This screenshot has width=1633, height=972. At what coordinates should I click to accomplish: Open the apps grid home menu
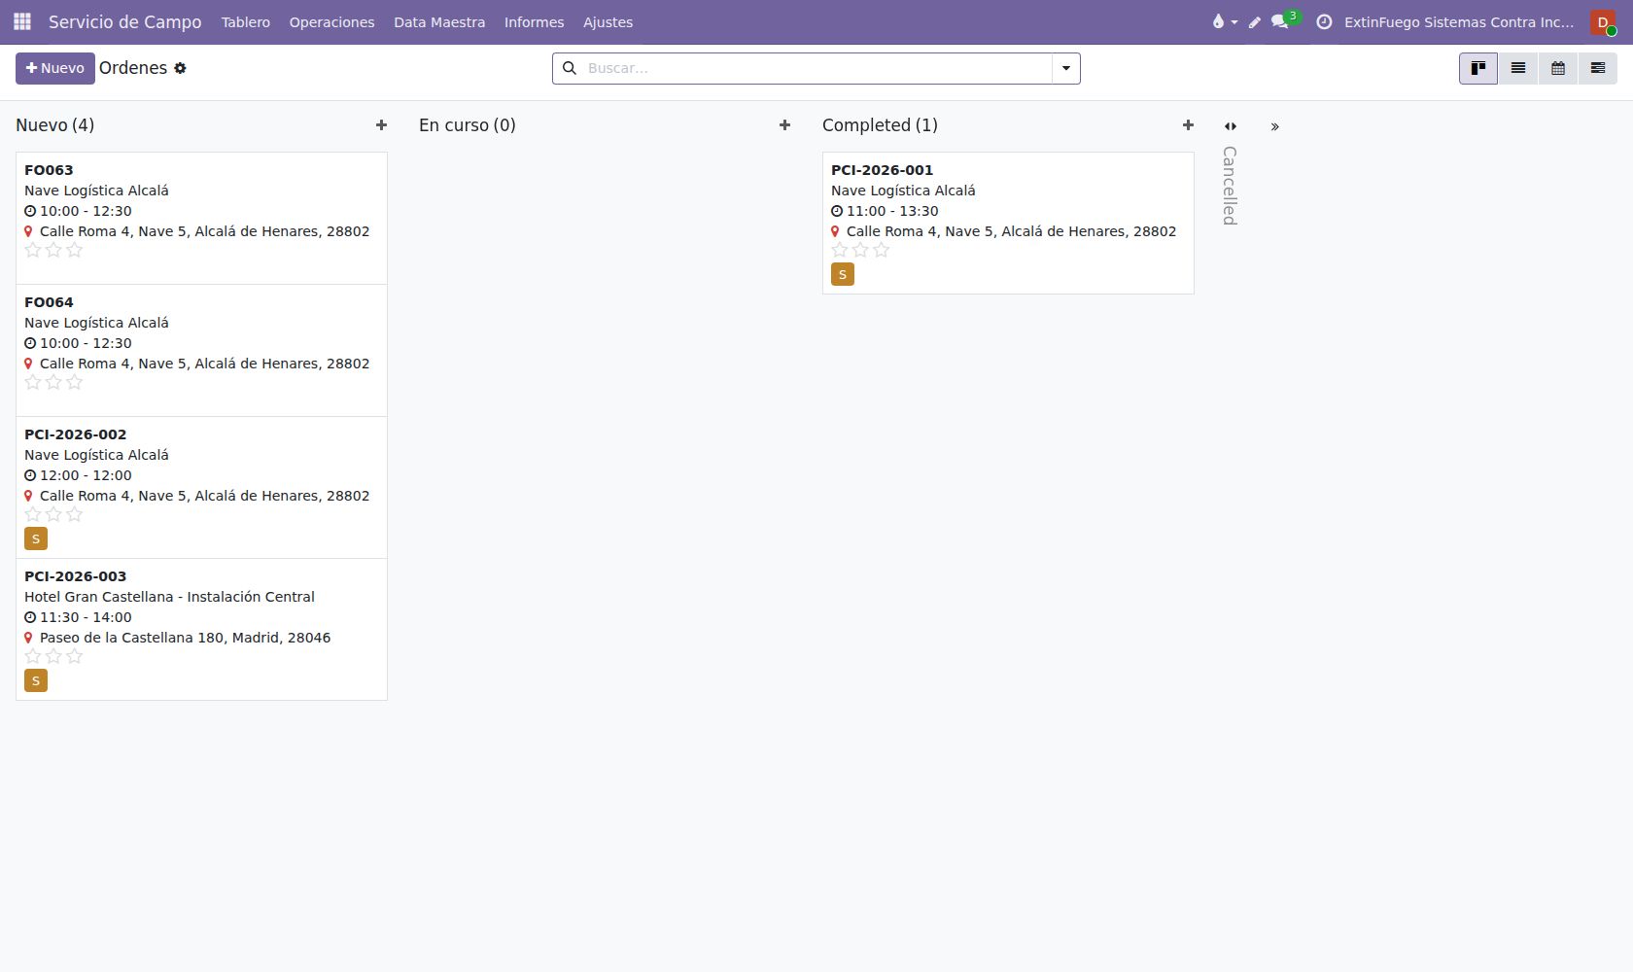(x=22, y=21)
